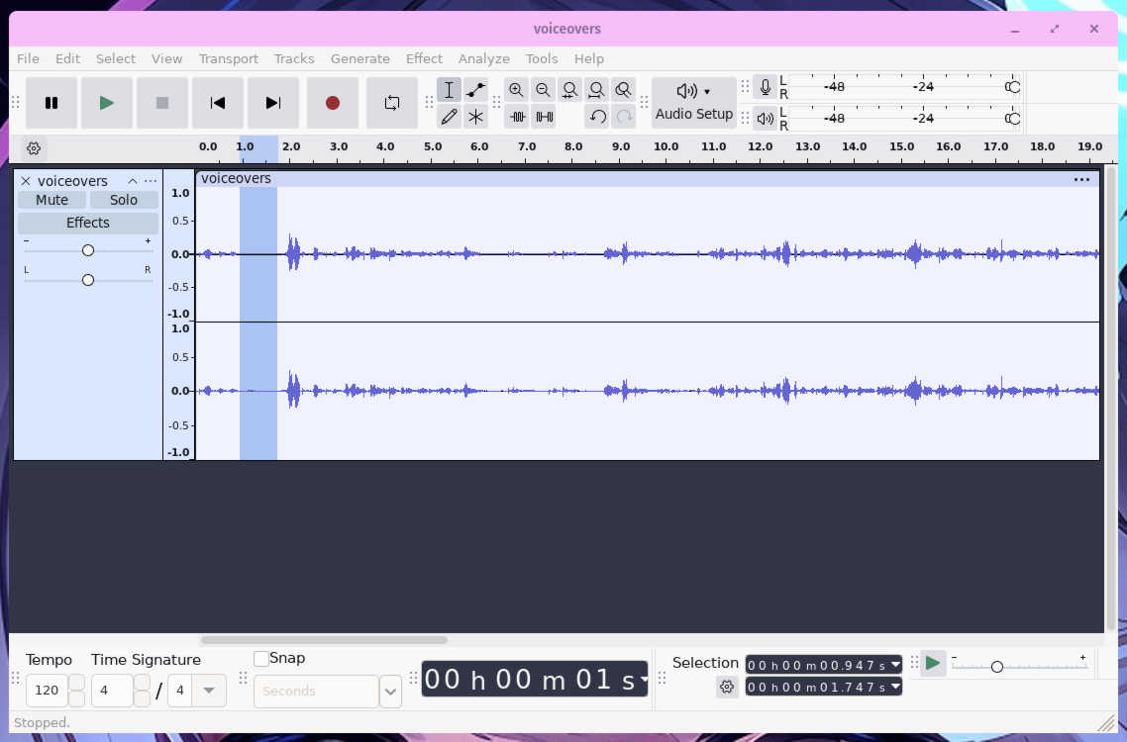1127x742 pixels.
Task: Toggle the Loop playback button
Action: coord(392,103)
